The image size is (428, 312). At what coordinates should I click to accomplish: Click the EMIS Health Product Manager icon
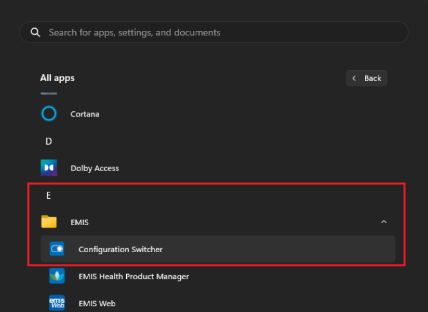(x=57, y=276)
